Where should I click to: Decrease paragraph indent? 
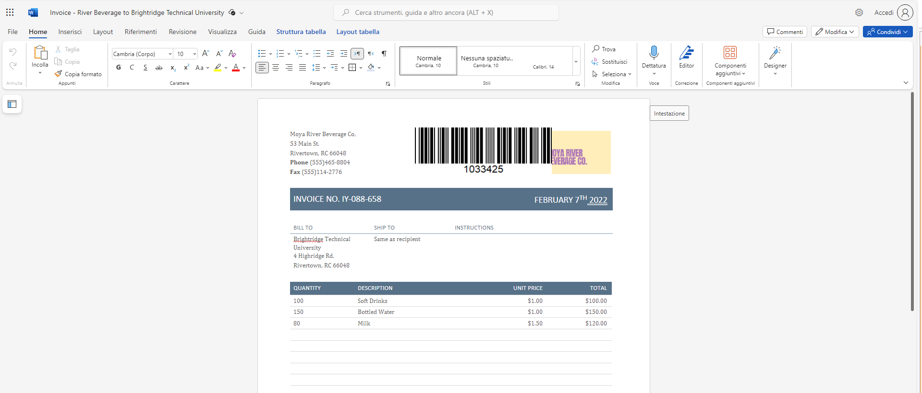point(330,54)
